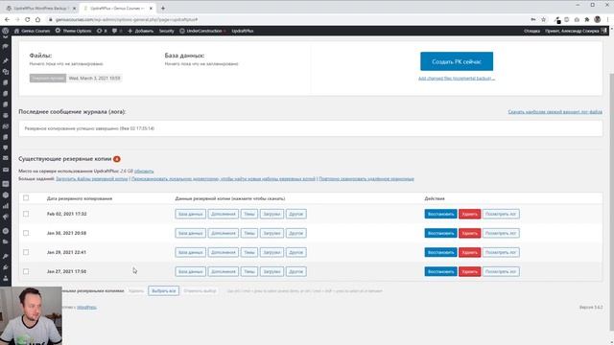Tick the checkbox for Feb 02, 2021 backup

[x=26, y=214]
